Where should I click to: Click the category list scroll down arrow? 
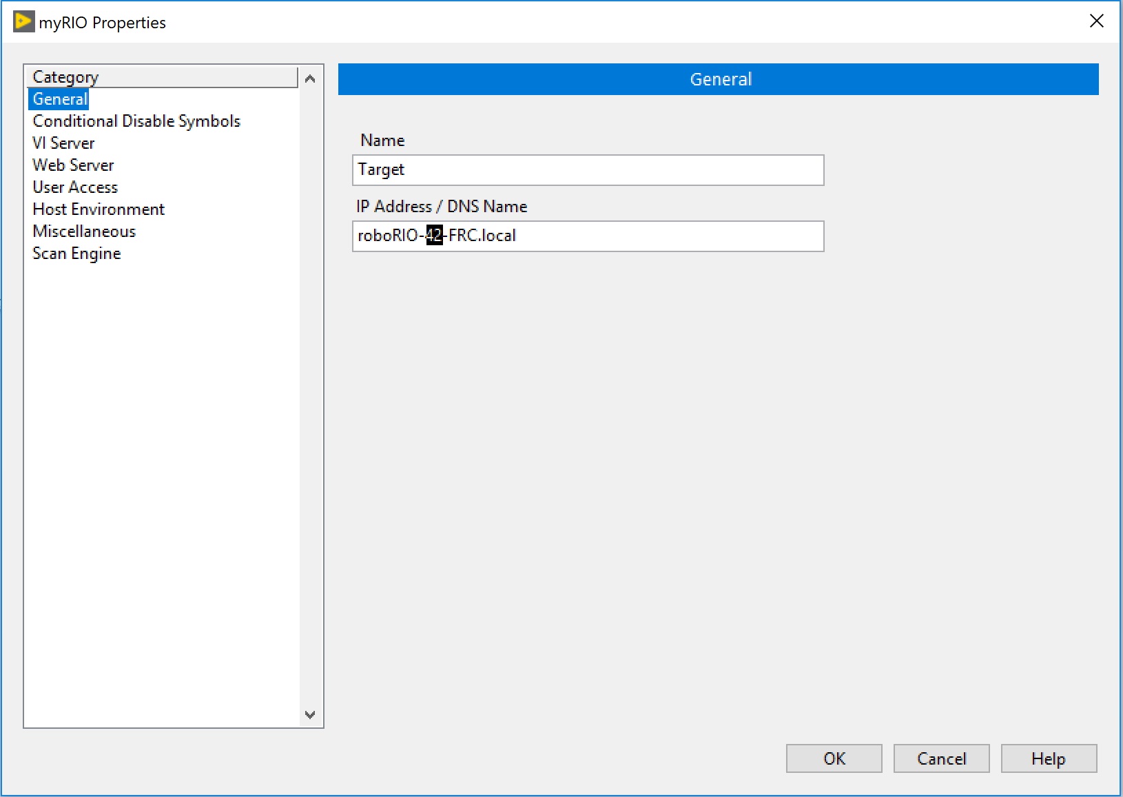(310, 714)
